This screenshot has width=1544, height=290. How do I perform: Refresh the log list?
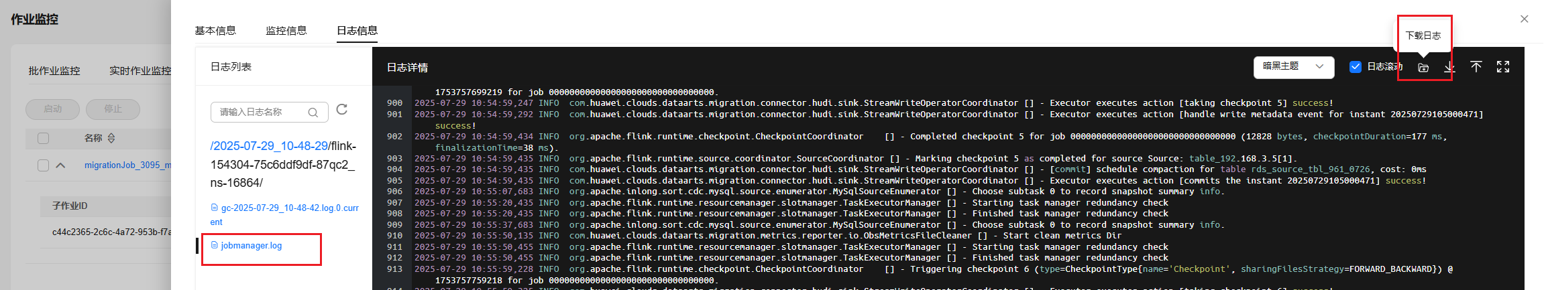(342, 109)
